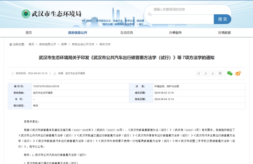Select 环境数据 in the navigation bar
The image size is (253, 164).
(x=225, y=33)
